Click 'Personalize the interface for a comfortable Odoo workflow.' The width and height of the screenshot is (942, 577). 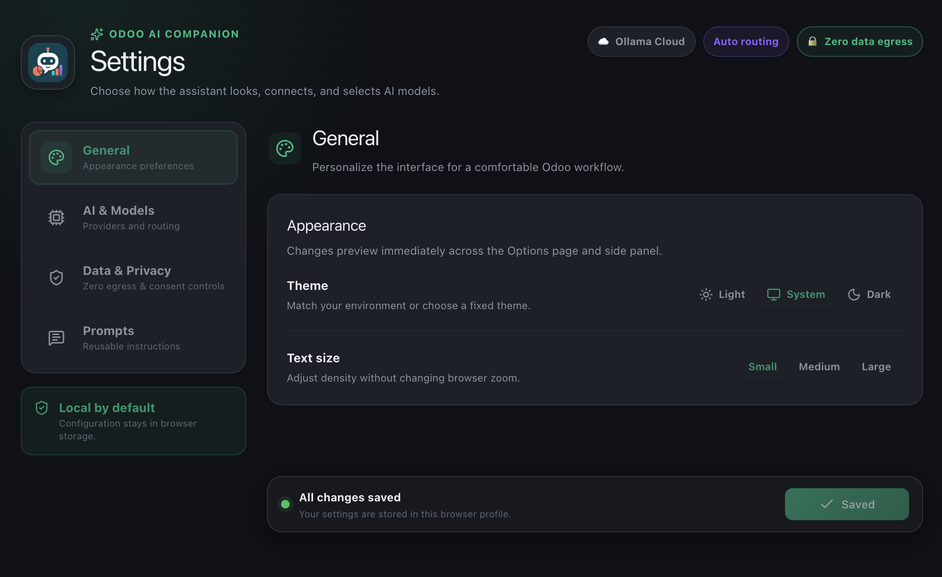coord(468,167)
